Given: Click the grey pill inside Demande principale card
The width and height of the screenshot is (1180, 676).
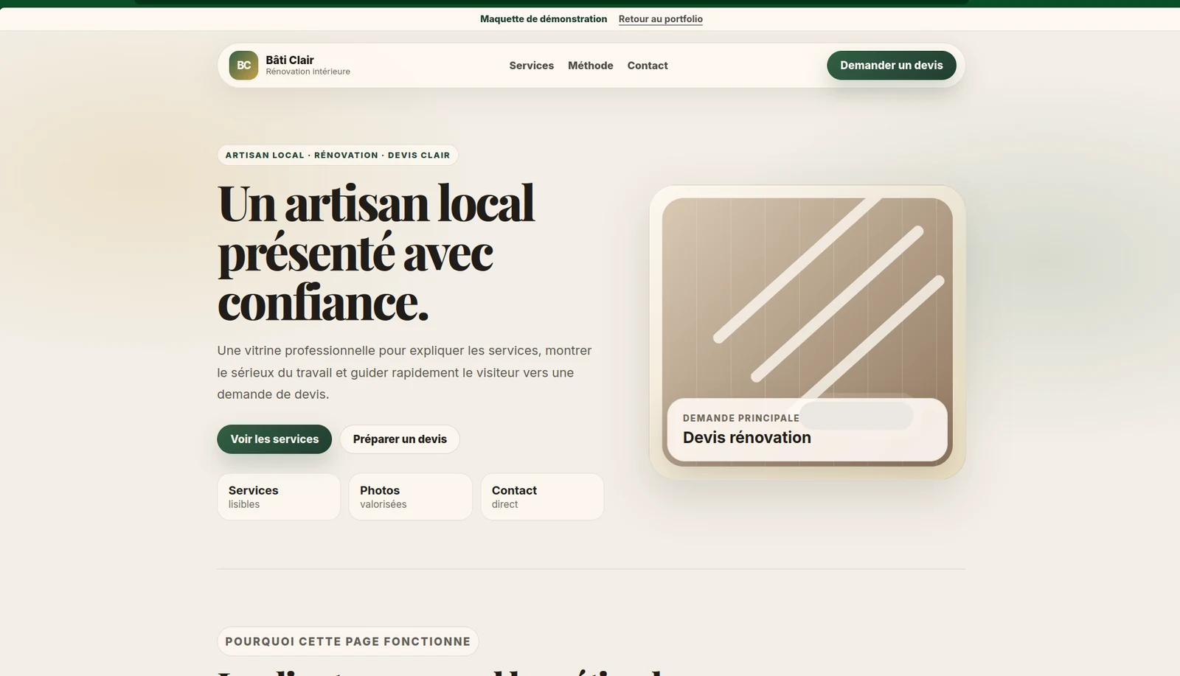Looking at the screenshot, I should click(x=855, y=416).
